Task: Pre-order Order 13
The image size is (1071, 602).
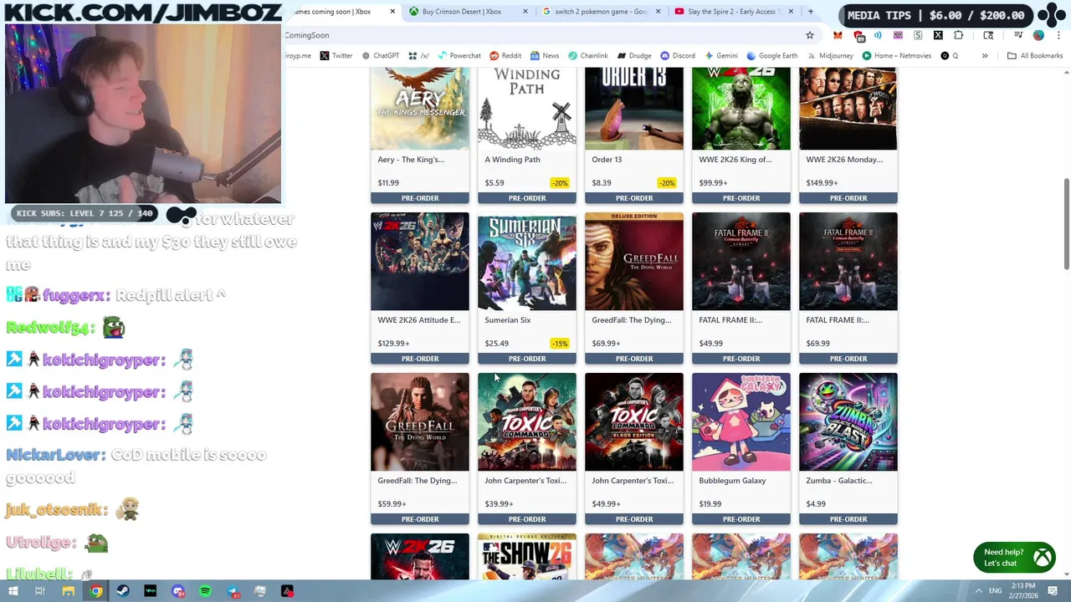Action: (x=634, y=198)
